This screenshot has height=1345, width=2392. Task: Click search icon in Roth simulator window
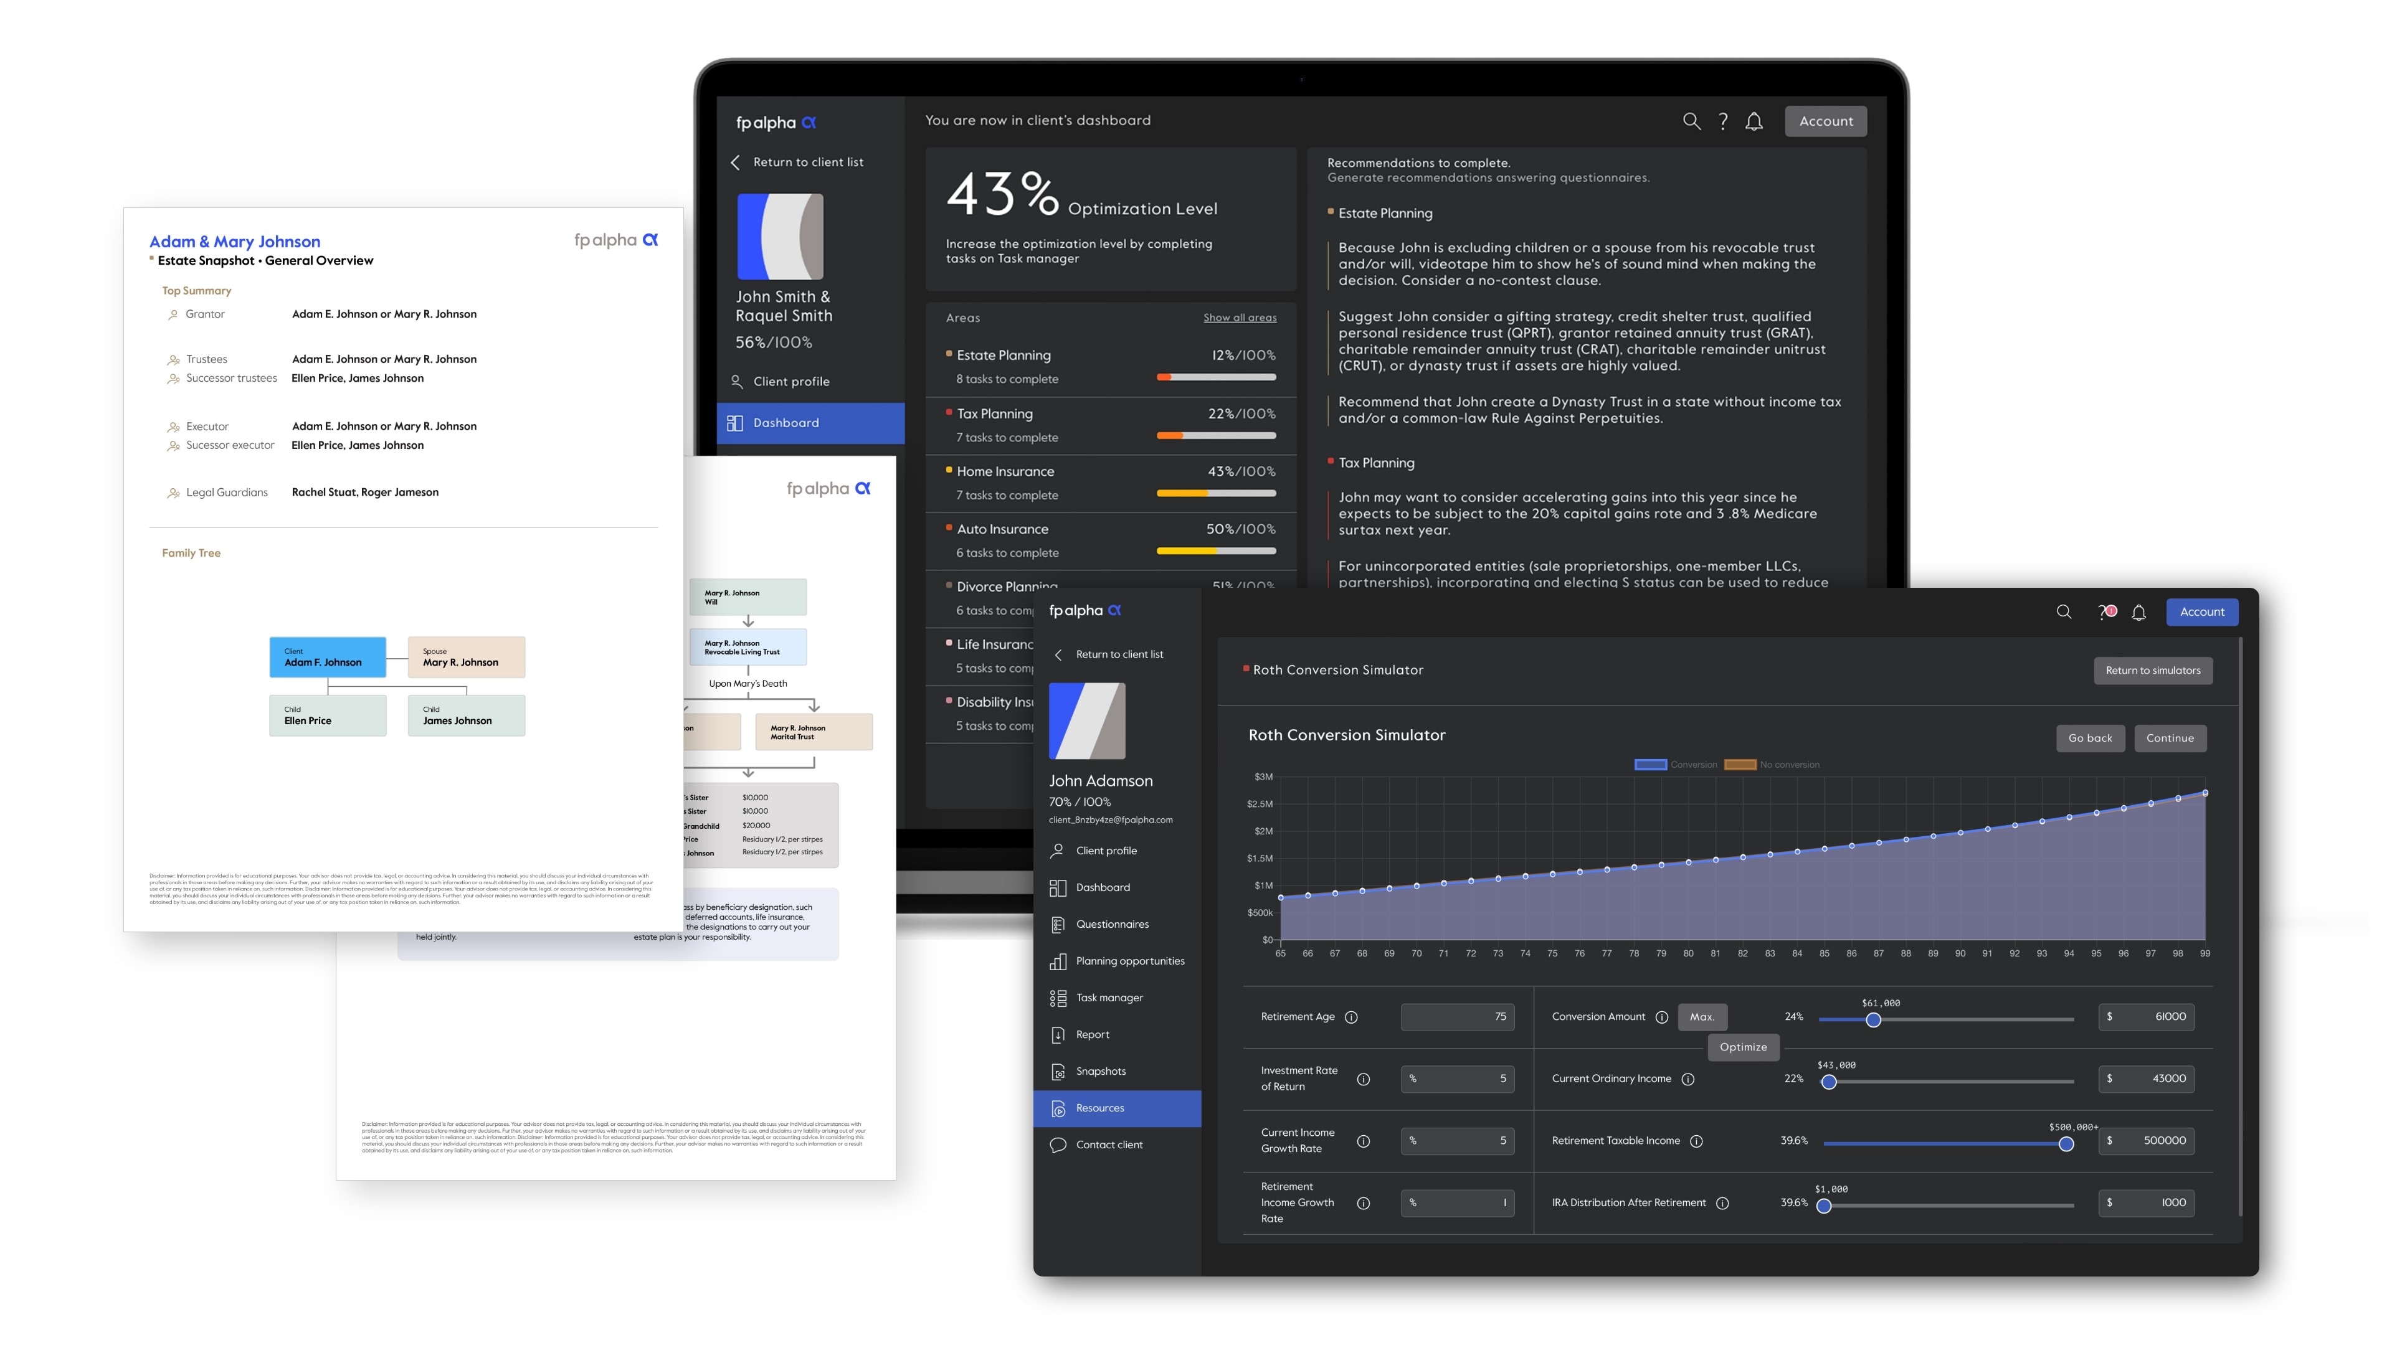click(2063, 611)
